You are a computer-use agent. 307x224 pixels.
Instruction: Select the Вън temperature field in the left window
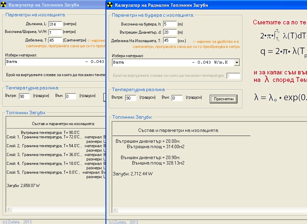pos(71,96)
